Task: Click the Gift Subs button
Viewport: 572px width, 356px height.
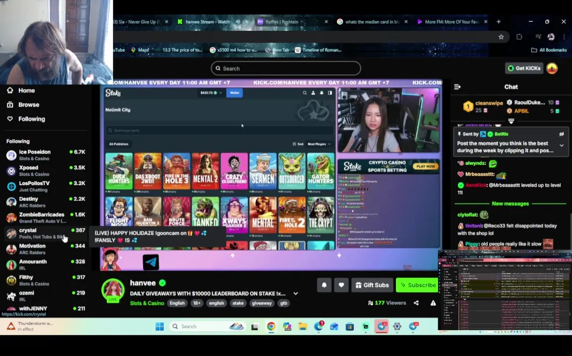Action: click(x=372, y=285)
